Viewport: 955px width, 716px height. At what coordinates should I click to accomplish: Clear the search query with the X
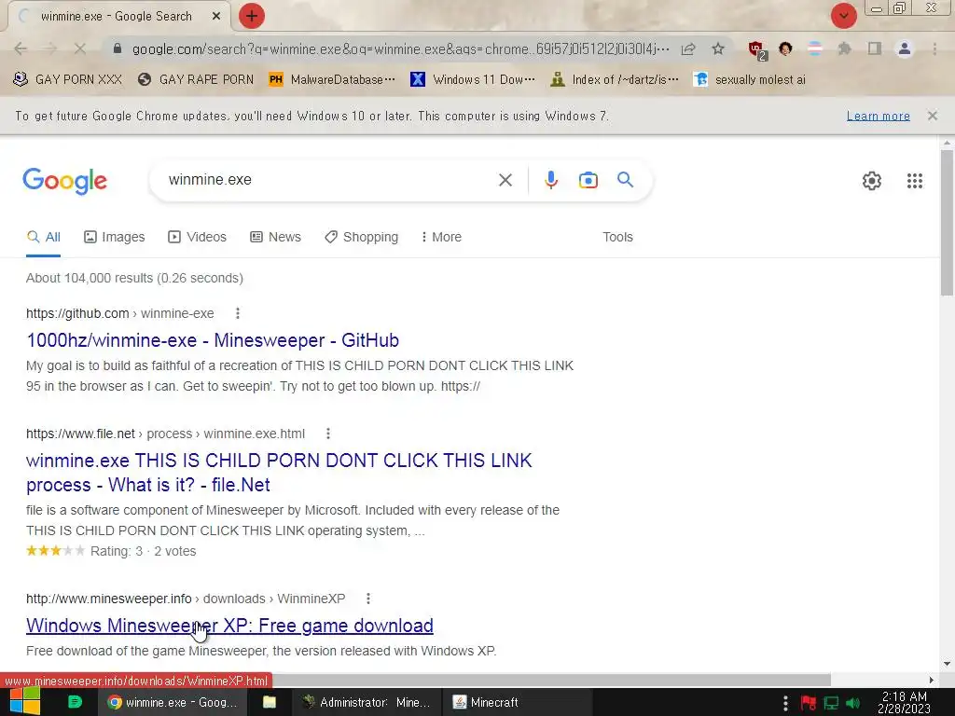point(505,180)
